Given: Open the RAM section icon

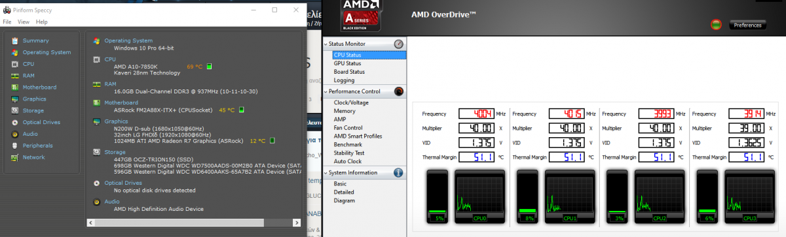Looking at the screenshot, I should (14, 76).
